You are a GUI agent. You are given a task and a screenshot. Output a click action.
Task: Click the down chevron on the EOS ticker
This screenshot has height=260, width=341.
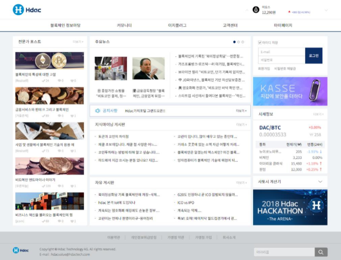pyautogui.click(x=326, y=10)
